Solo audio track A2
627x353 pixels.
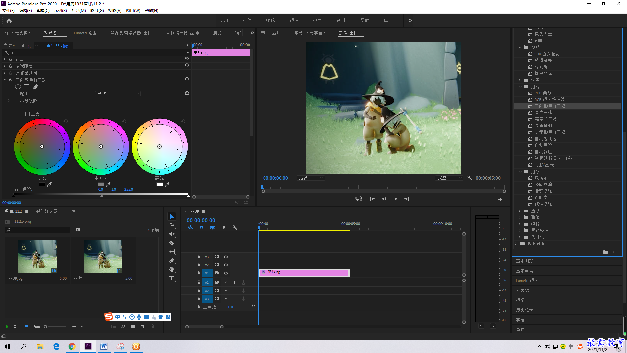234,291
